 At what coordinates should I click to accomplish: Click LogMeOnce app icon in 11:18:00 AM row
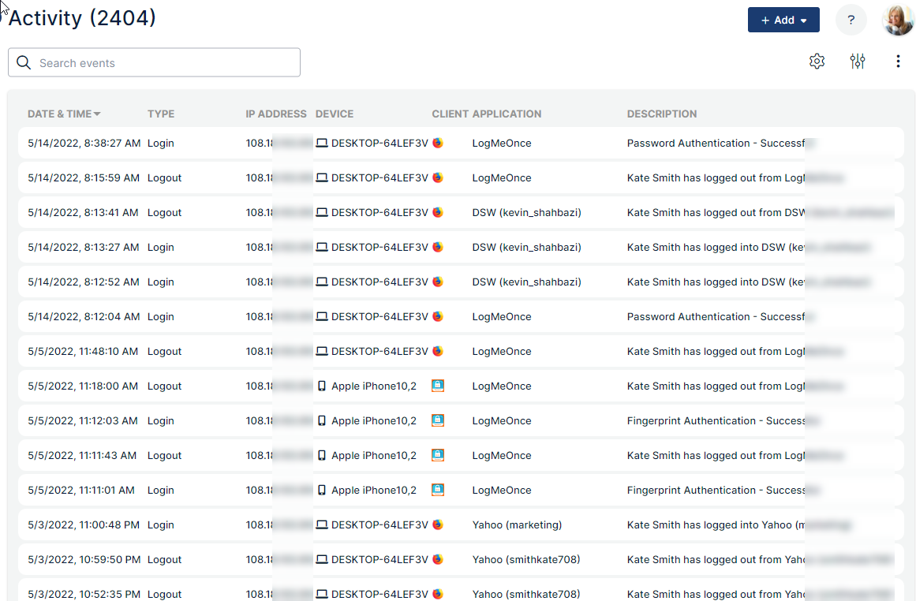tap(438, 386)
